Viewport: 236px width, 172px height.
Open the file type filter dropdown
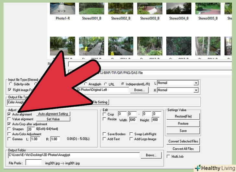click(x=150, y=73)
